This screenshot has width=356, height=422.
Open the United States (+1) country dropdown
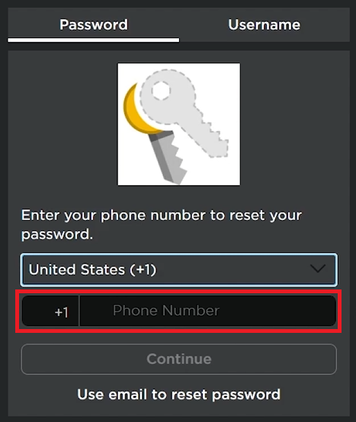coord(179,270)
